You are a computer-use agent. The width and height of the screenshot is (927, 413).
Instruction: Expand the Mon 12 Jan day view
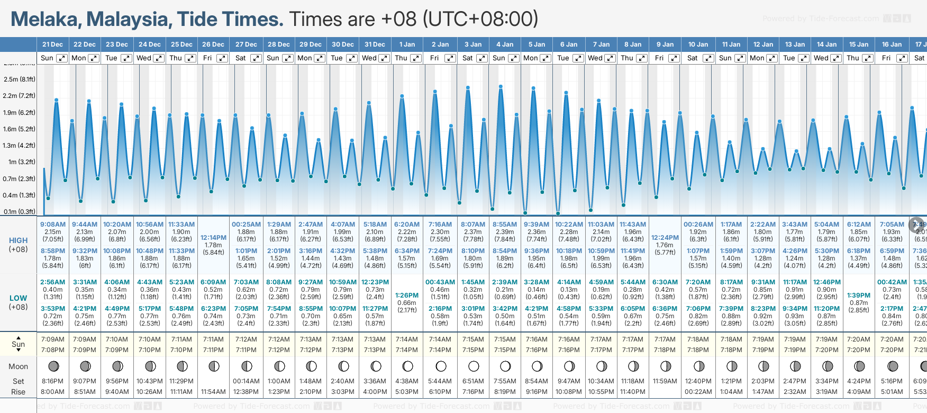[x=772, y=58]
